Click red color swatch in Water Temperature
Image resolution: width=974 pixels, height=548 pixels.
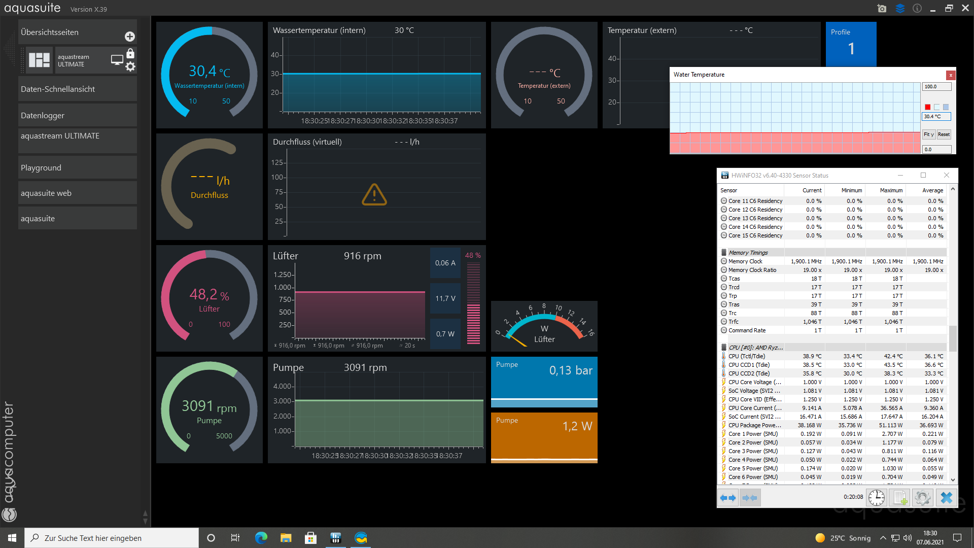[x=927, y=107]
